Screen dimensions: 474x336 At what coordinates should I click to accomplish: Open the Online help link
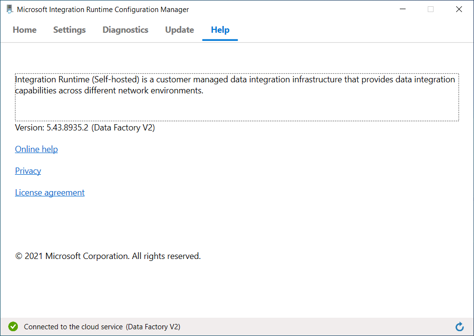tap(36, 149)
